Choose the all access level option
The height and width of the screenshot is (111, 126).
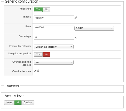(x=18, y=103)
